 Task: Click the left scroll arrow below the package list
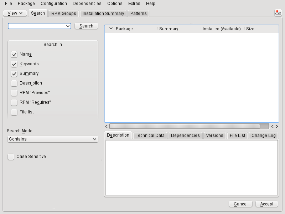(x=107, y=126)
